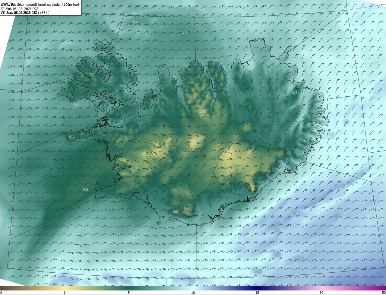Click the 7.4 value on the map

pyautogui.click(x=175, y=77)
